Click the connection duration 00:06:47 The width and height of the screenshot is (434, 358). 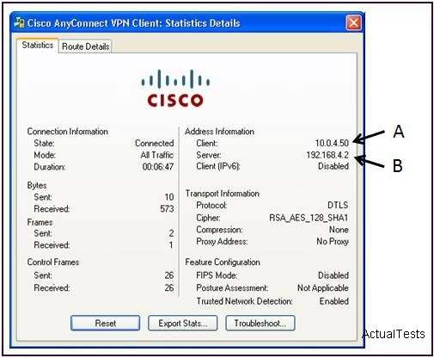click(x=158, y=167)
